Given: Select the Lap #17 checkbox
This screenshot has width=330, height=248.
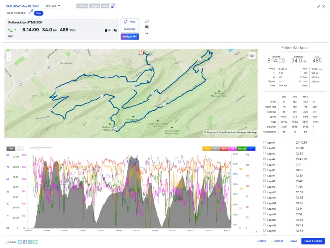Looking at the screenshot, I should coord(264,230).
